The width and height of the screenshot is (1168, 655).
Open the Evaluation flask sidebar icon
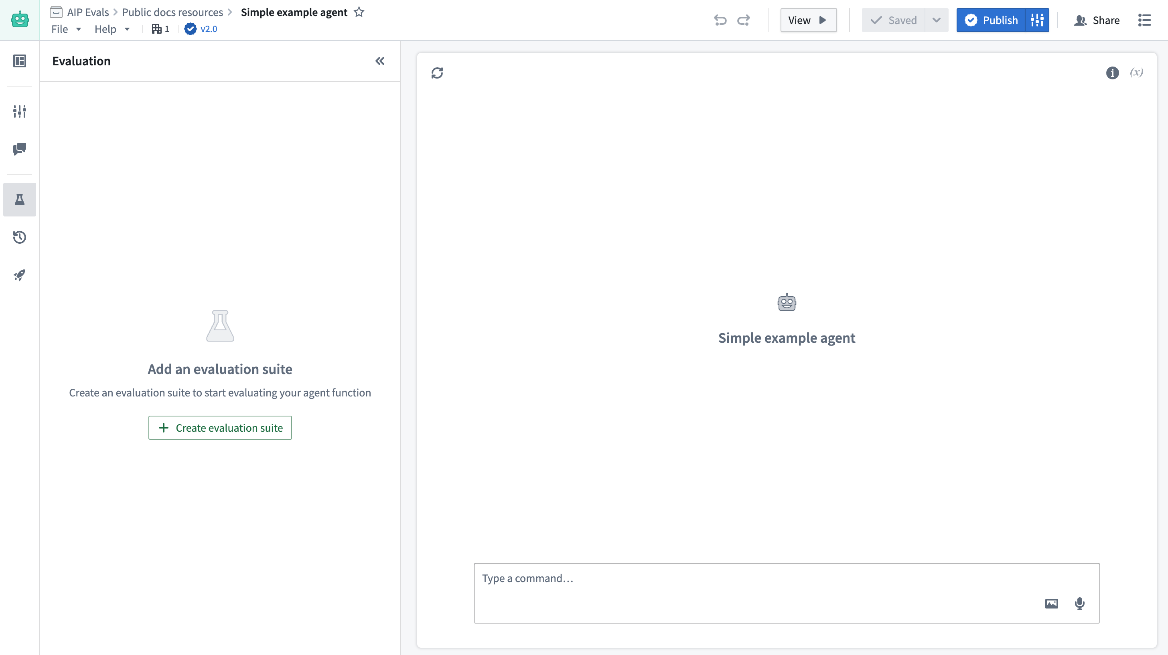pos(20,200)
